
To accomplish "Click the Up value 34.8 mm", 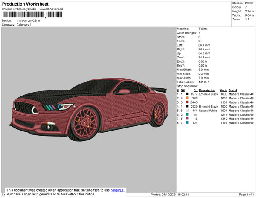I will (x=204, y=53).
